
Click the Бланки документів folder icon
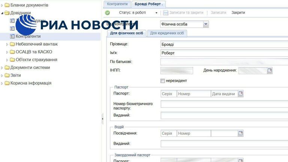pos(7,5)
